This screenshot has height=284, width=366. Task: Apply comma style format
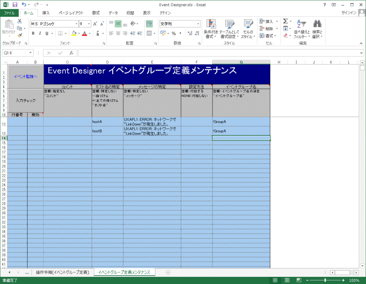pyautogui.click(x=180, y=33)
